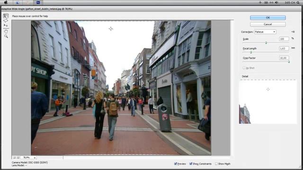Click the Crop Factor slider handle

pyautogui.click(x=289, y=62)
